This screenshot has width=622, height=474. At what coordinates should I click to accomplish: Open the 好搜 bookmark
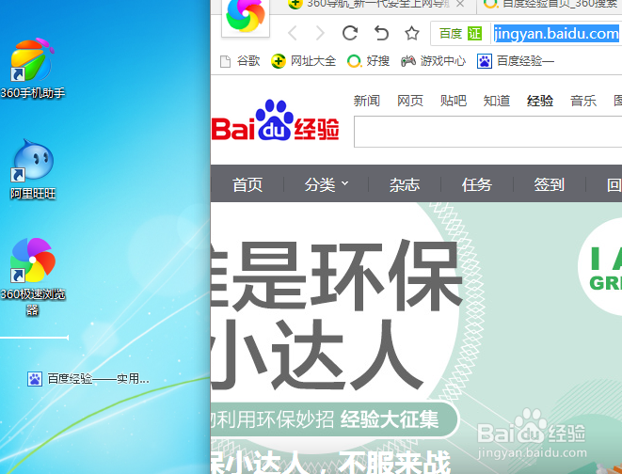[x=368, y=61]
